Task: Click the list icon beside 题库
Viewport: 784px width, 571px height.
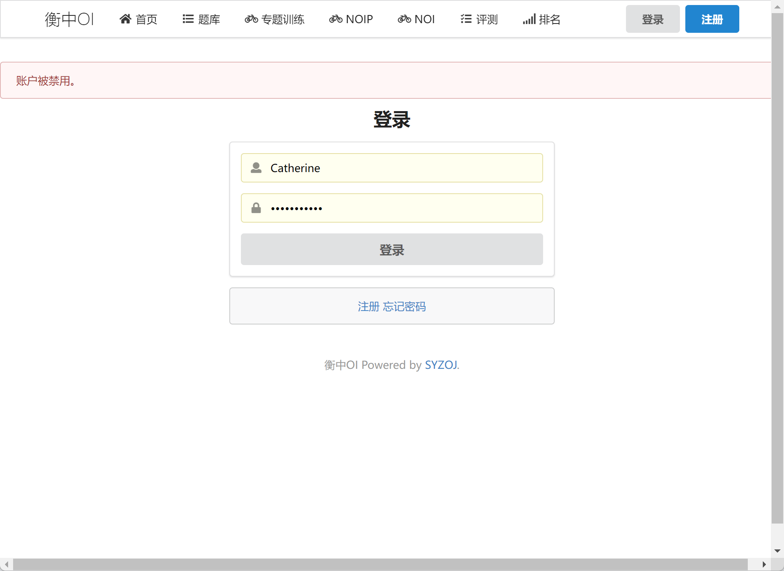Action: [188, 19]
